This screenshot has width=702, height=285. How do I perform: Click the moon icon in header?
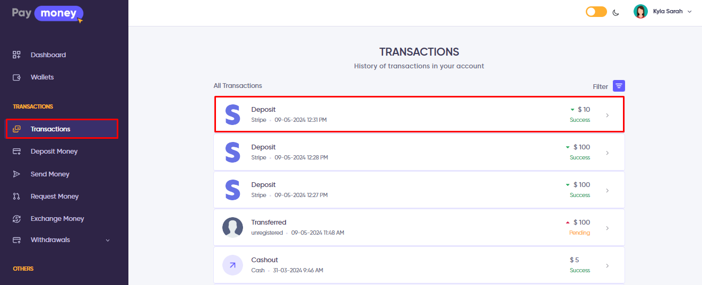pyautogui.click(x=616, y=12)
